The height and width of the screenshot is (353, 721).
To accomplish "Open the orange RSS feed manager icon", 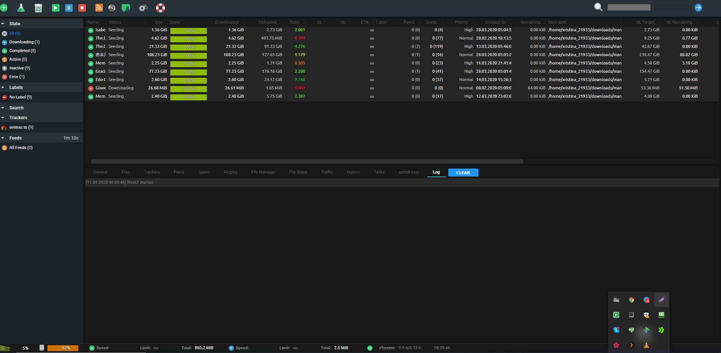I will [99, 8].
